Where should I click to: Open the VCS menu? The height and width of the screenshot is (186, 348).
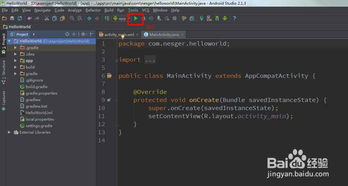(145, 10)
